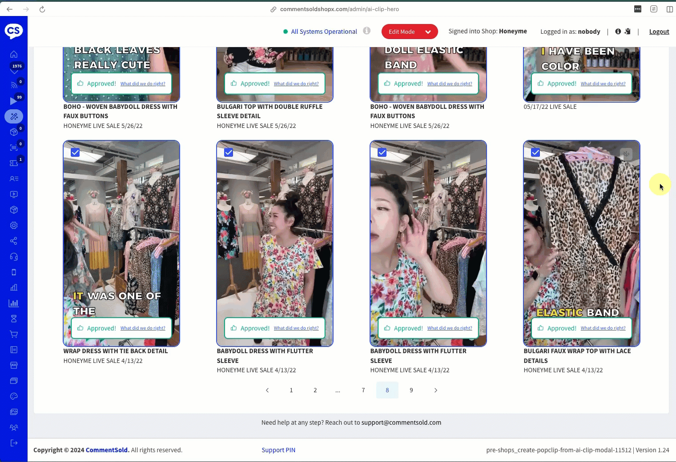Jump to page 1 in pagination

point(291,390)
